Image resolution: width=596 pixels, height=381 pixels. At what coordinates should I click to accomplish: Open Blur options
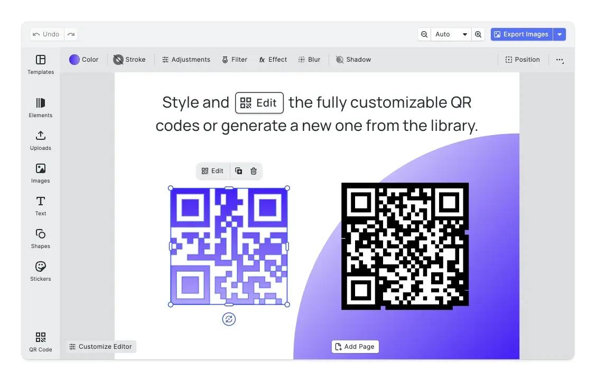(310, 60)
